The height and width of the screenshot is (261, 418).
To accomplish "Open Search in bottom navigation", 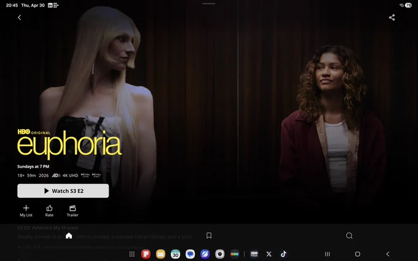I will [x=349, y=235].
